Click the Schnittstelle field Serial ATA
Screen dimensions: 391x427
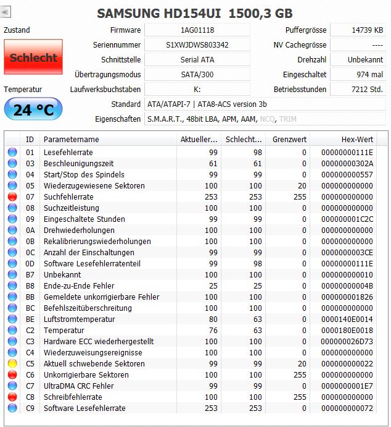[197, 60]
